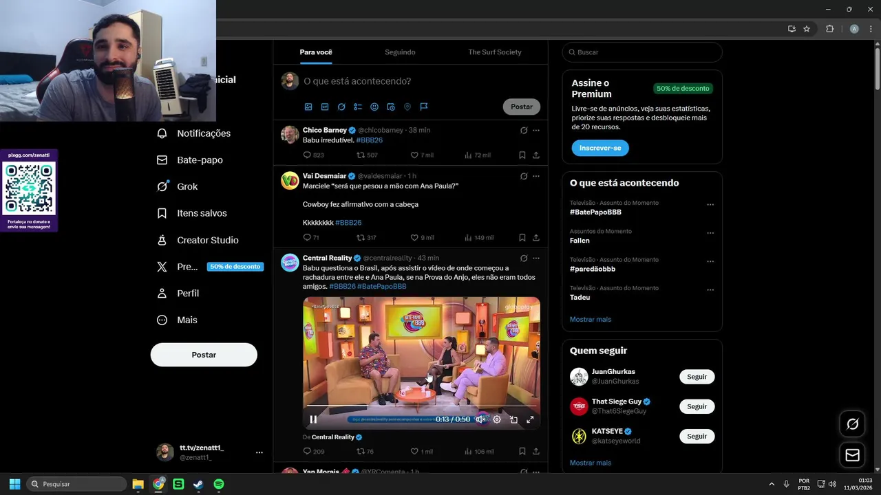The image size is (881, 495).
Task: Switch to the Seguindo tab
Action: (400, 52)
